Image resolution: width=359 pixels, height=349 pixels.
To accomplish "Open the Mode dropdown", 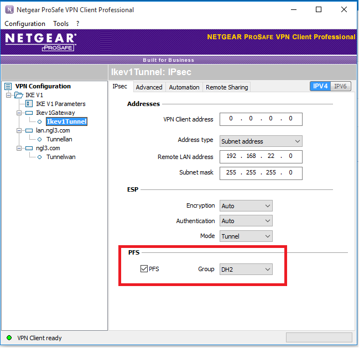I will [x=246, y=236].
